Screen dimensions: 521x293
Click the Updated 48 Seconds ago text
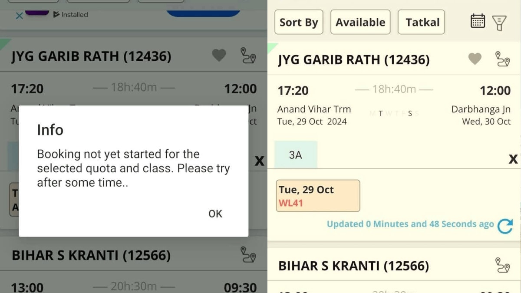point(410,224)
